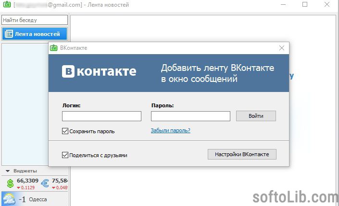
Task: Toggle the Сохранить пароль checkbox
Action: [x=65, y=131]
